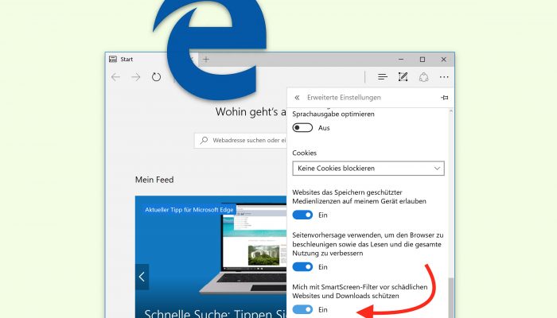This screenshot has width=557, height=318.
Task: Click the 'Erweiterte Einstellungen' title
Action: coord(344,98)
